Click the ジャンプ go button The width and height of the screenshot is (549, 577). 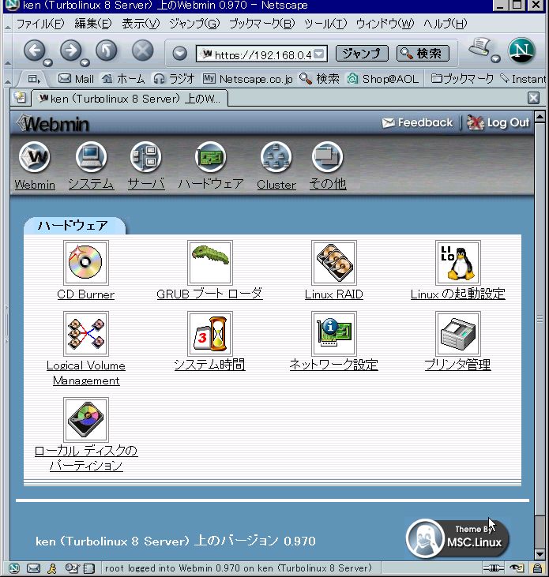pos(362,54)
